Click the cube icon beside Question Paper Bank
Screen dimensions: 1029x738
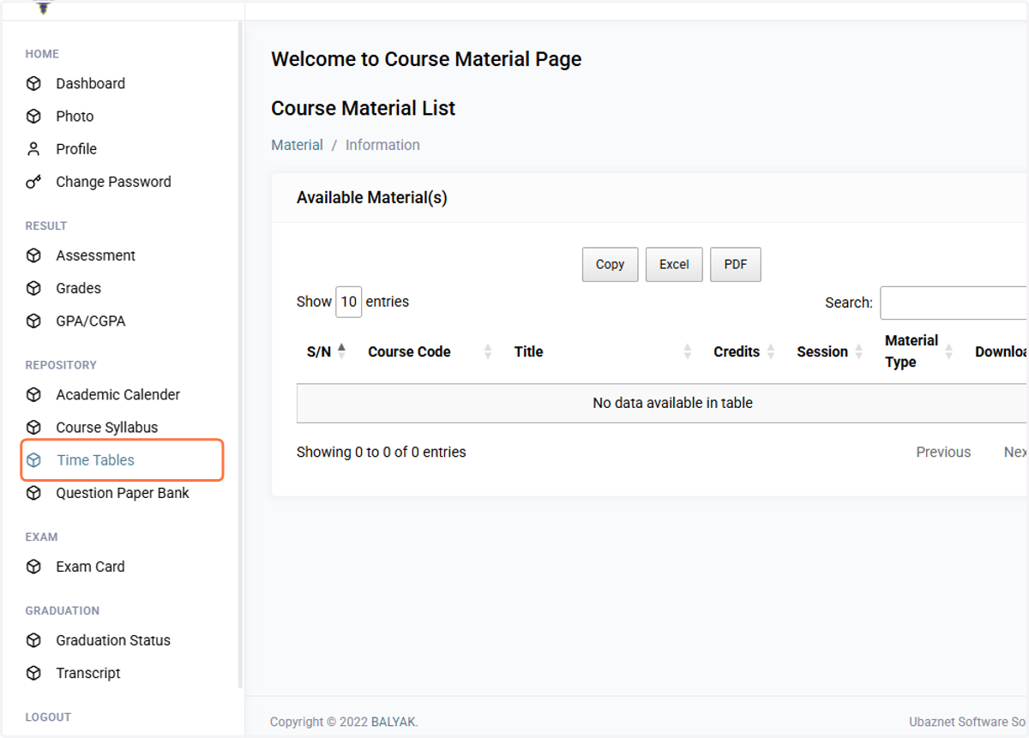point(33,493)
